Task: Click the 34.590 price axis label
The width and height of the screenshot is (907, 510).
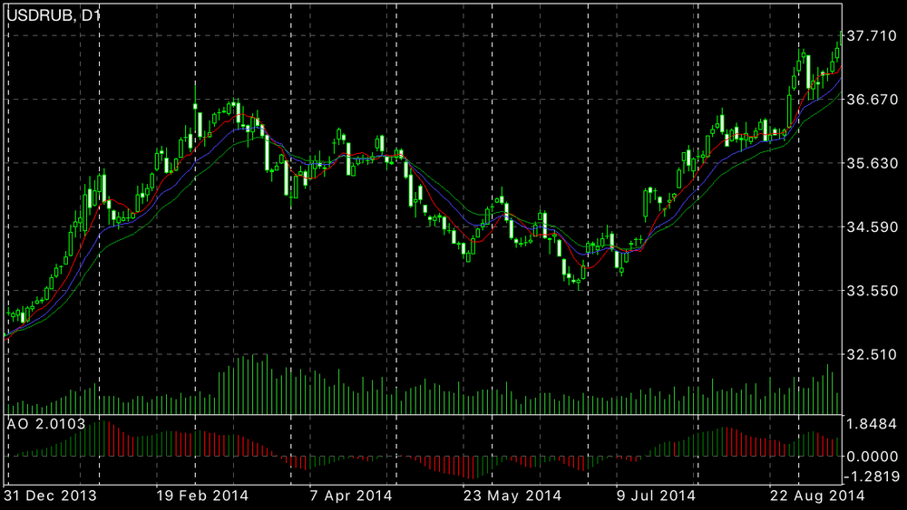Action: click(872, 226)
